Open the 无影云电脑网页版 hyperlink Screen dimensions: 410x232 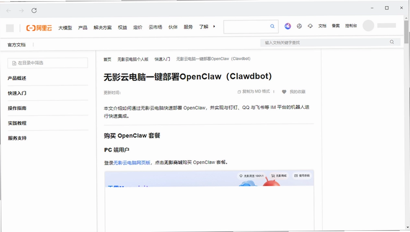pos(132,163)
